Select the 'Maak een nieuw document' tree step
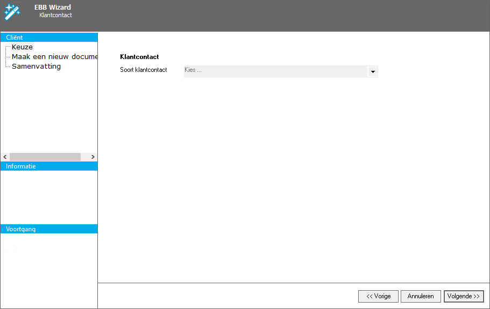Screen dimensions: 490x309 54,57
